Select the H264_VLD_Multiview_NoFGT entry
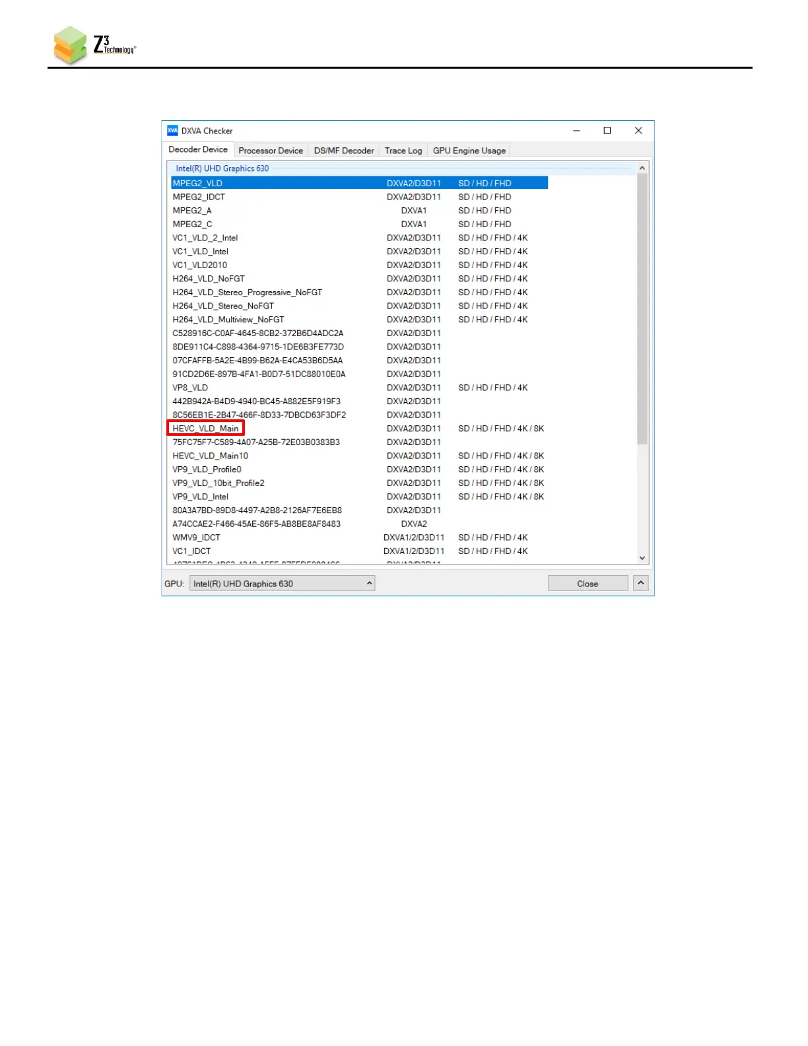 coord(359,320)
